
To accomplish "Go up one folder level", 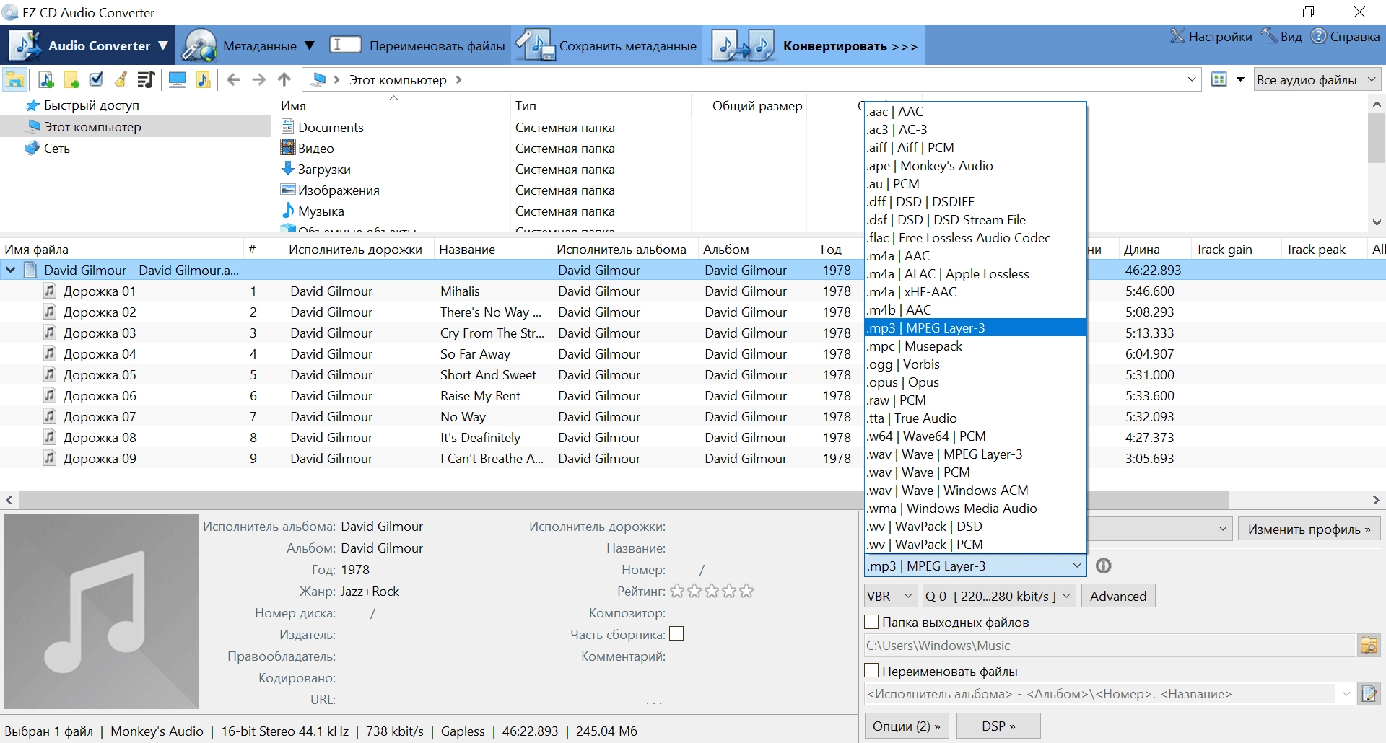I will (284, 79).
